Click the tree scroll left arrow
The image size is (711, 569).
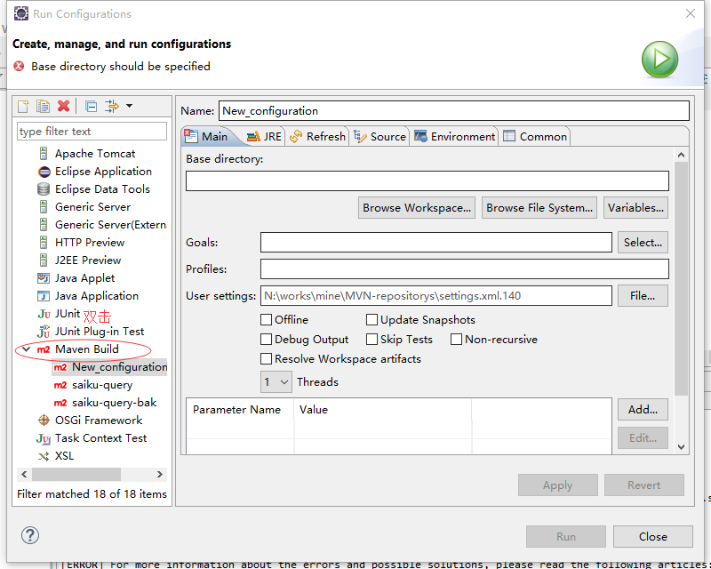coord(24,475)
